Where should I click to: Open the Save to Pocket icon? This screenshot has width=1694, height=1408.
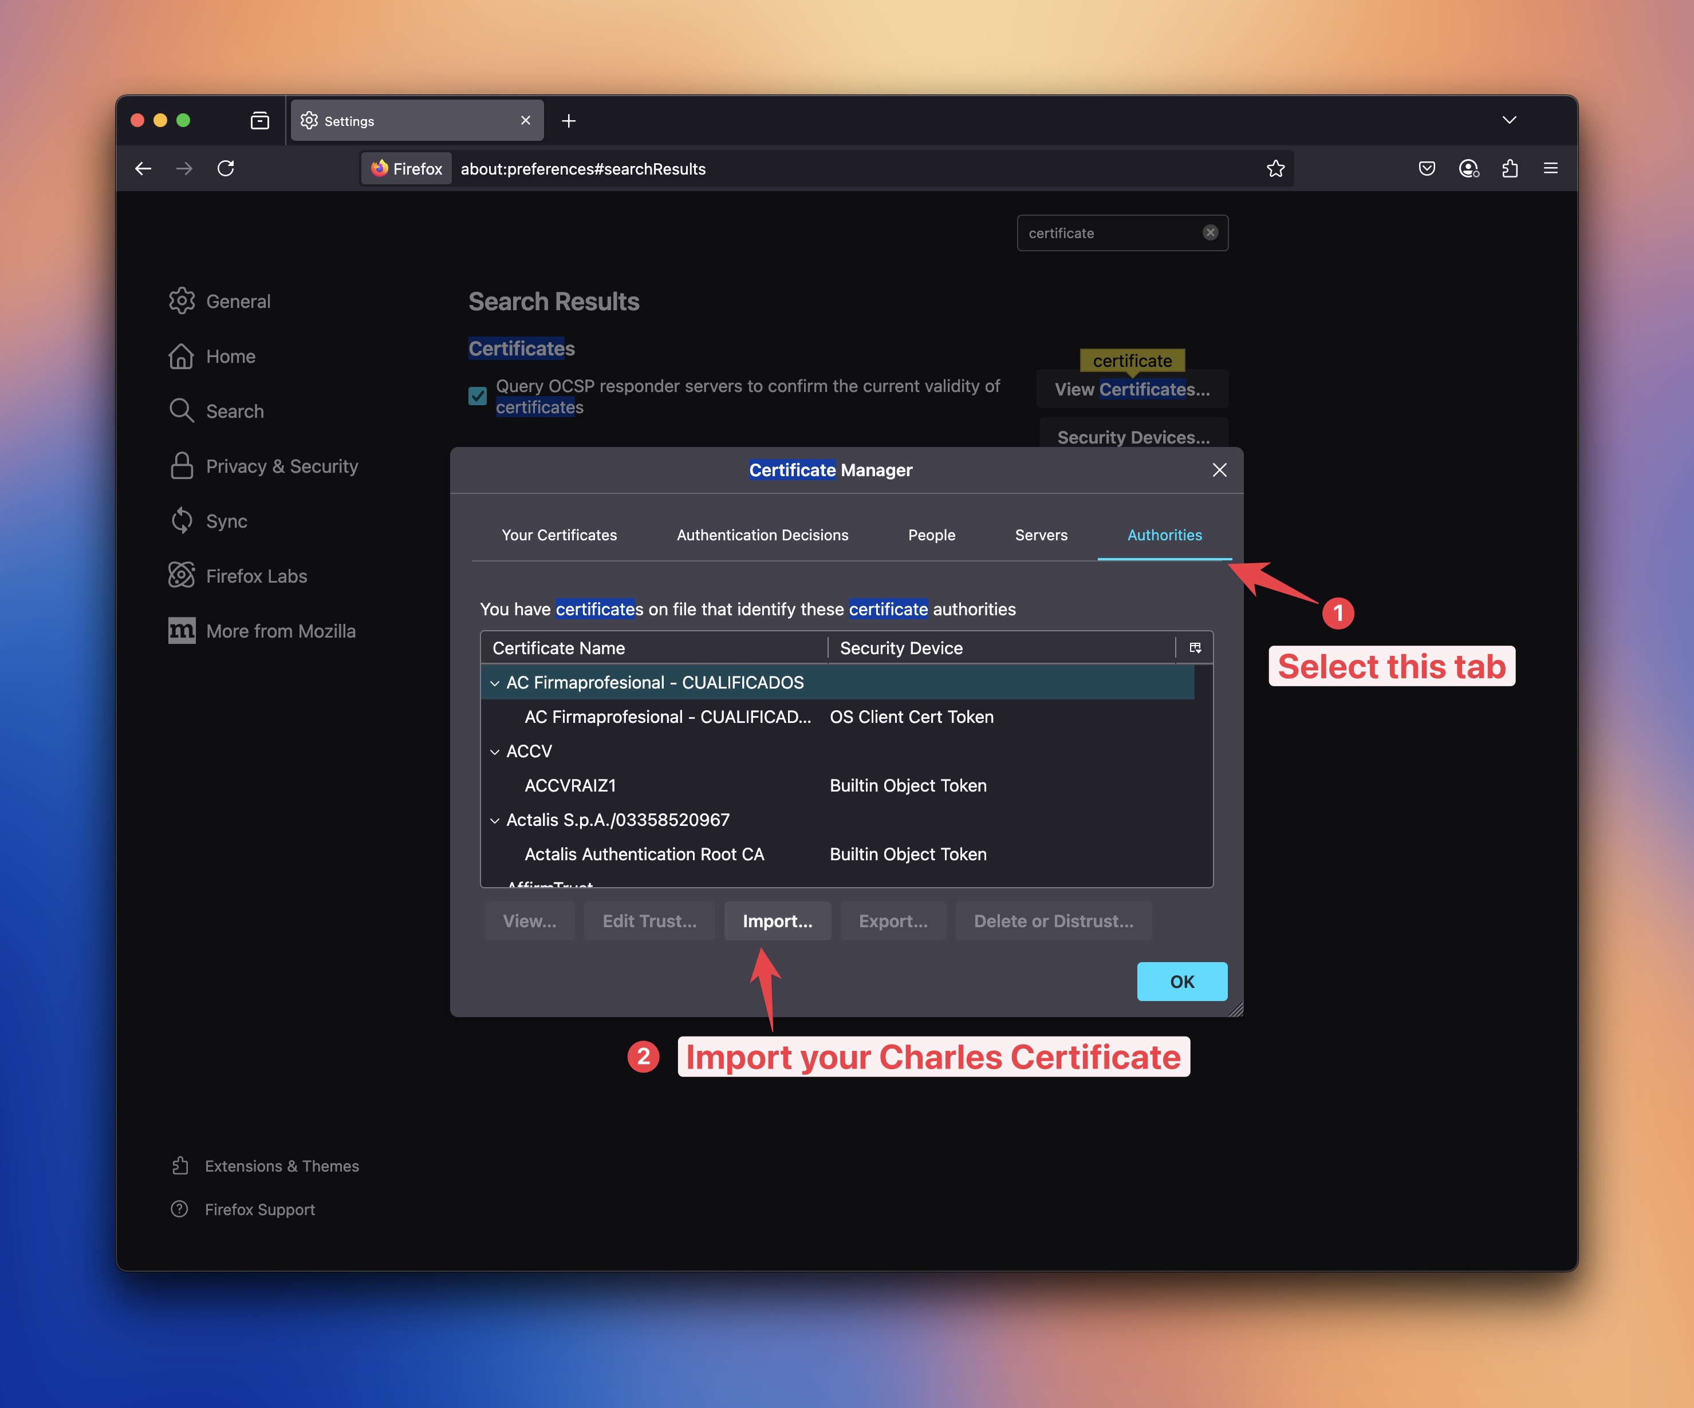[x=1427, y=168]
